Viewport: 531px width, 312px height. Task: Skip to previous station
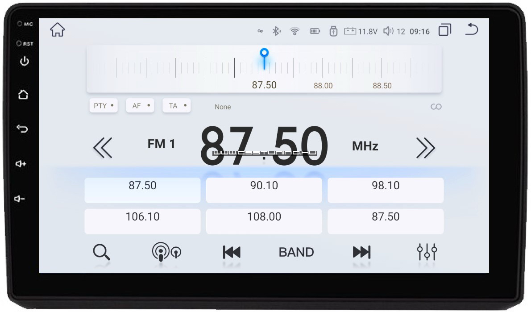coord(232,252)
